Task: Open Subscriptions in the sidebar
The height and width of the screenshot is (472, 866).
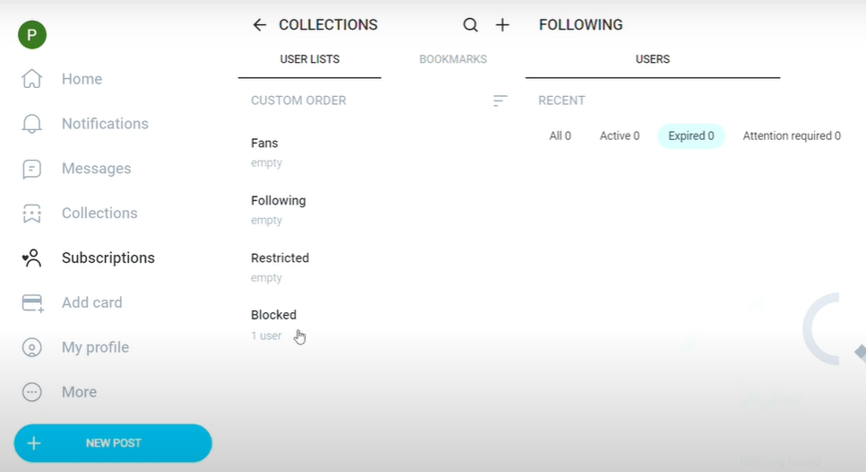Action: click(x=108, y=258)
